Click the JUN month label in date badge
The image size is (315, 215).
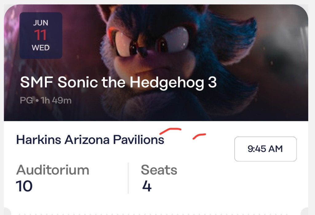41,23
